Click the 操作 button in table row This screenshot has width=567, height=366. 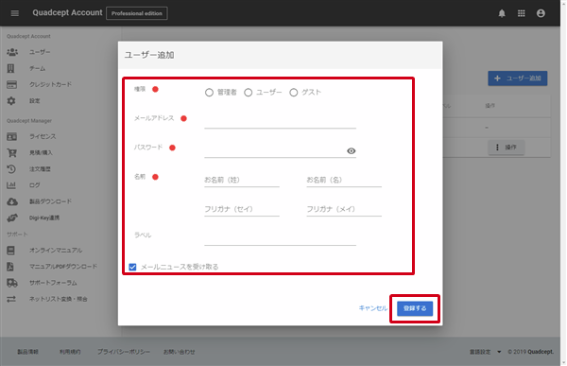tap(506, 148)
